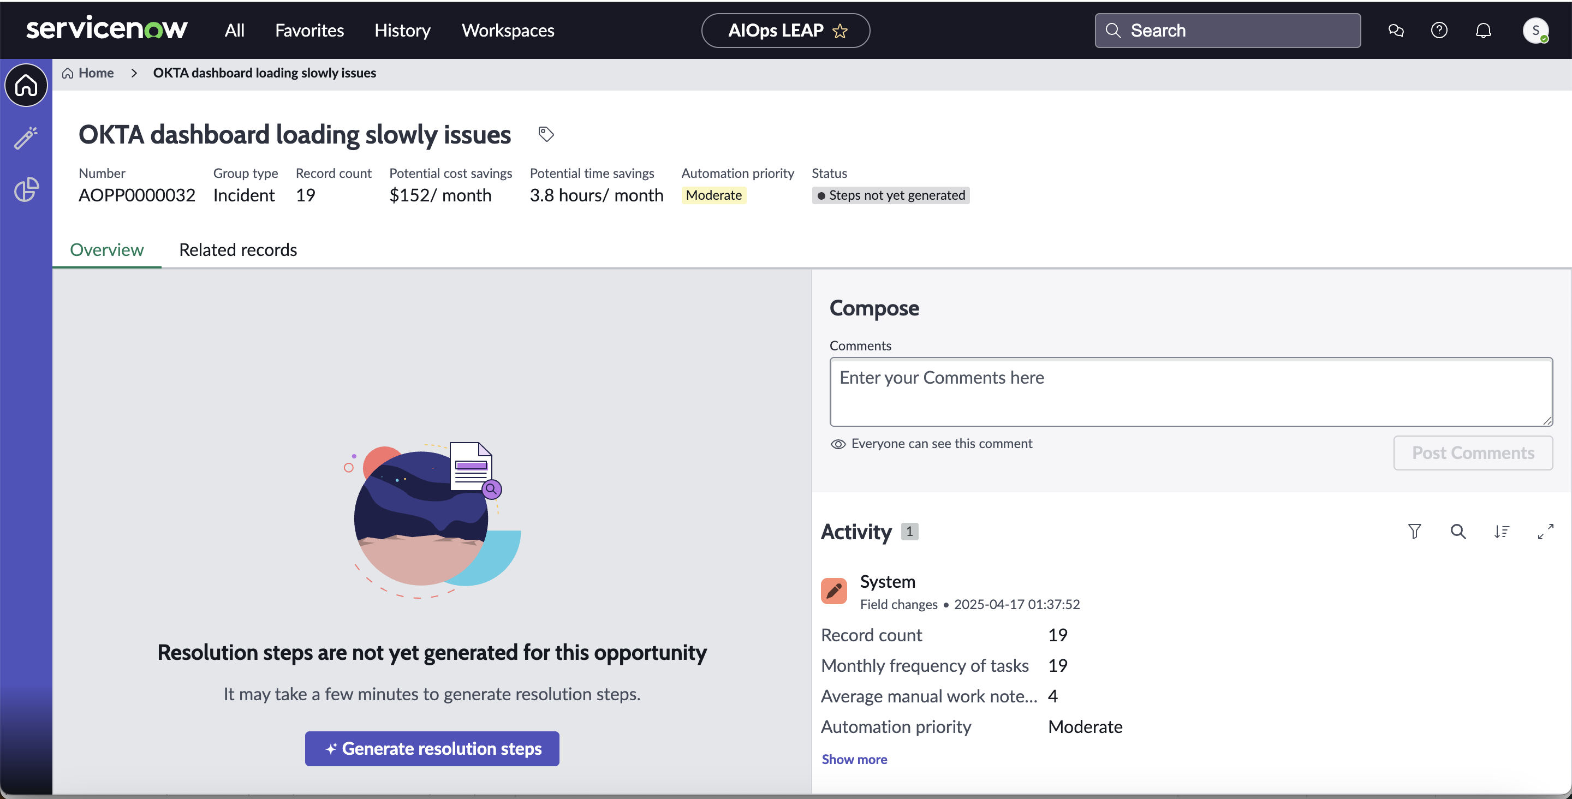Viewport: 1572px width, 799px height.
Task: Switch to the Related records tab
Action: 238,249
